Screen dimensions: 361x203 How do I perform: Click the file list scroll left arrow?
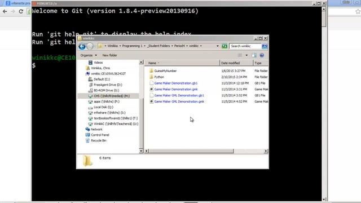coord(147,151)
